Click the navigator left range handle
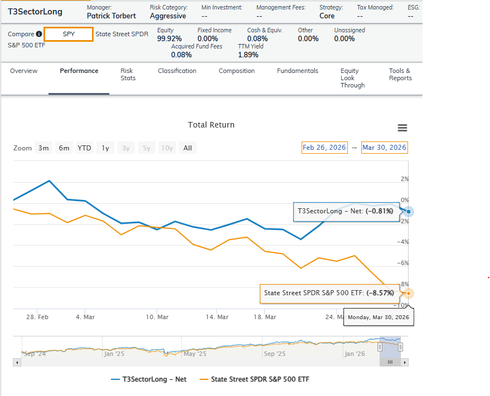 pos(380,346)
